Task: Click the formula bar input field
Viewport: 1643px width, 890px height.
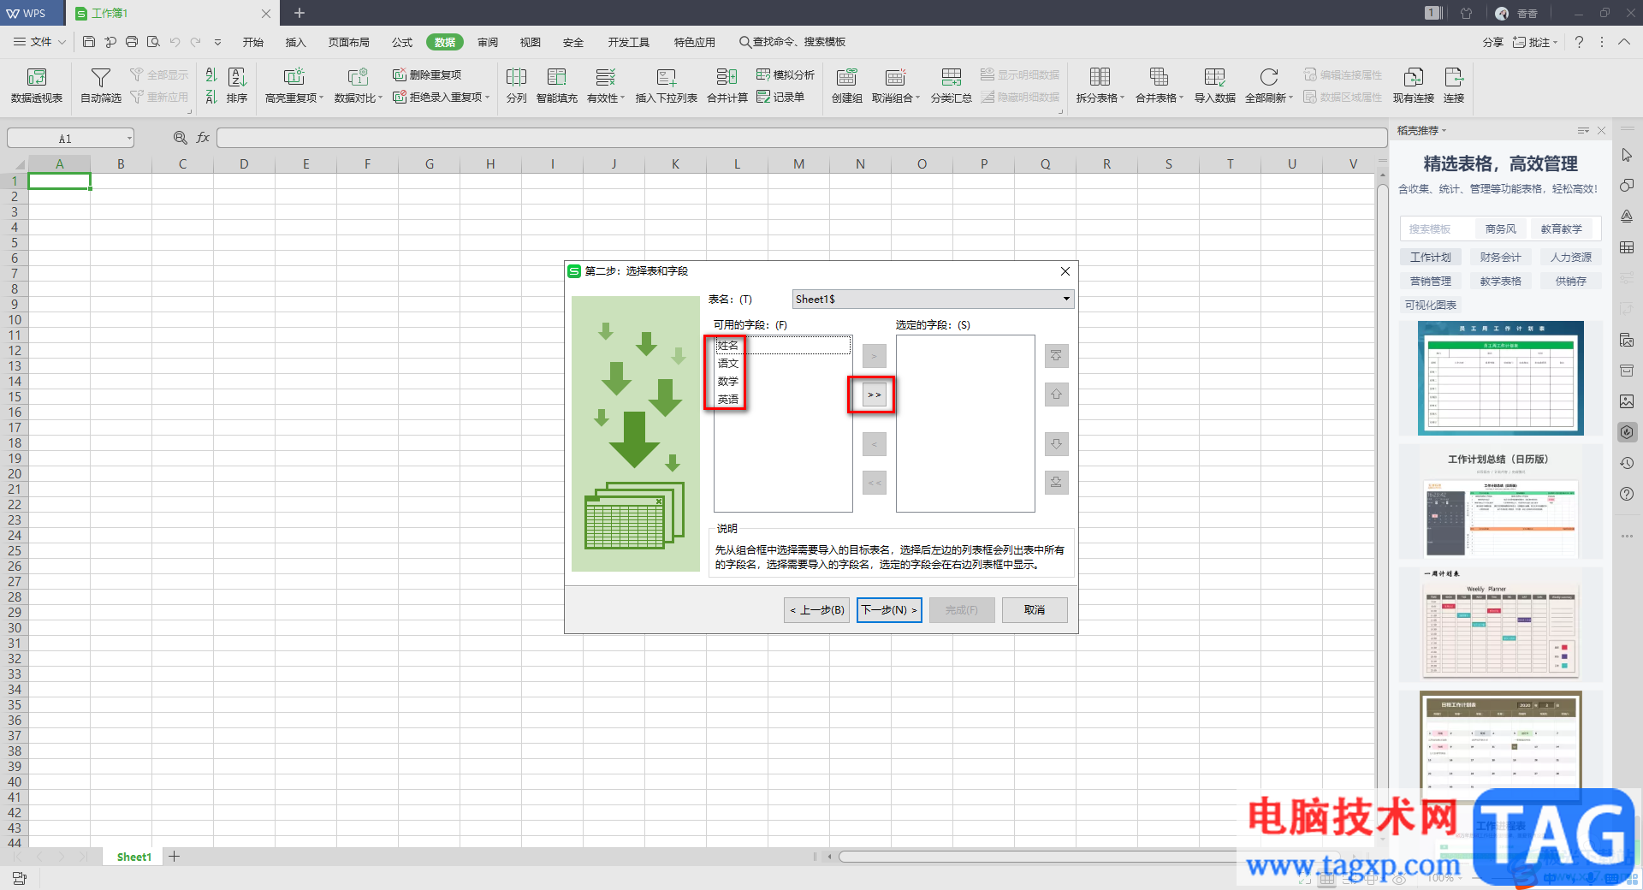Action: click(800, 138)
